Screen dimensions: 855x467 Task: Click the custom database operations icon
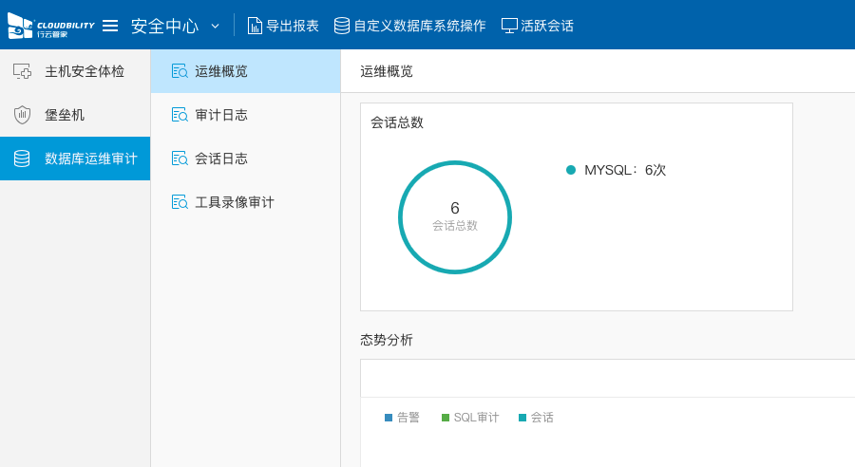(x=342, y=26)
